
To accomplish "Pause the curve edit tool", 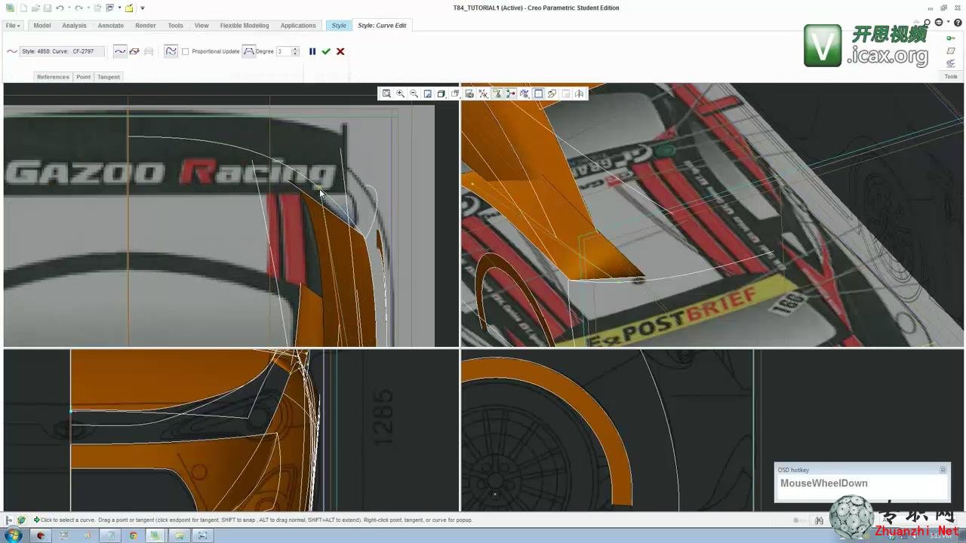I will (x=312, y=51).
